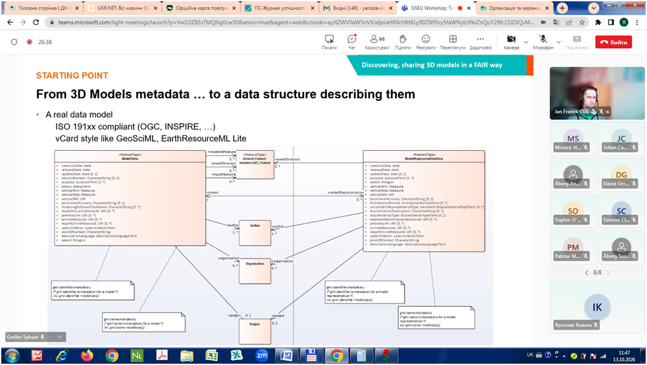Open the Чат (Chat) panel
This screenshot has width=647, height=365.
[352, 42]
